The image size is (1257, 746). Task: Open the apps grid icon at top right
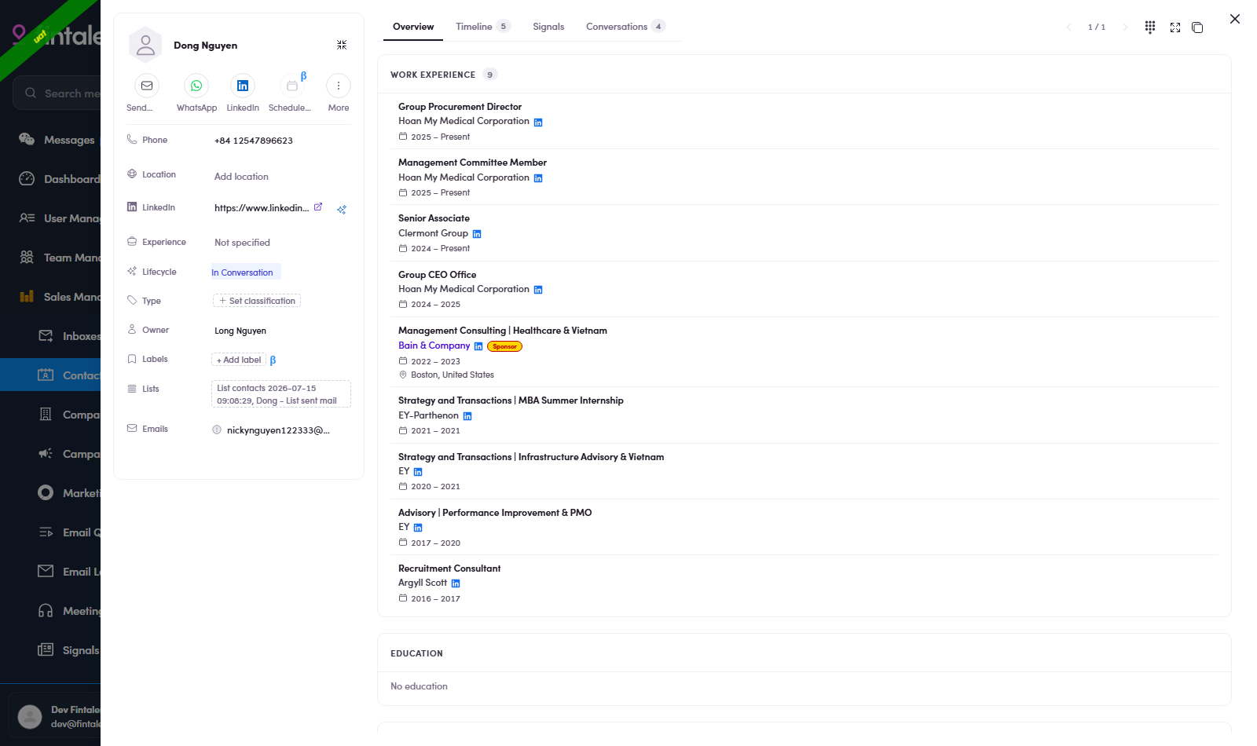(1150, 27)
